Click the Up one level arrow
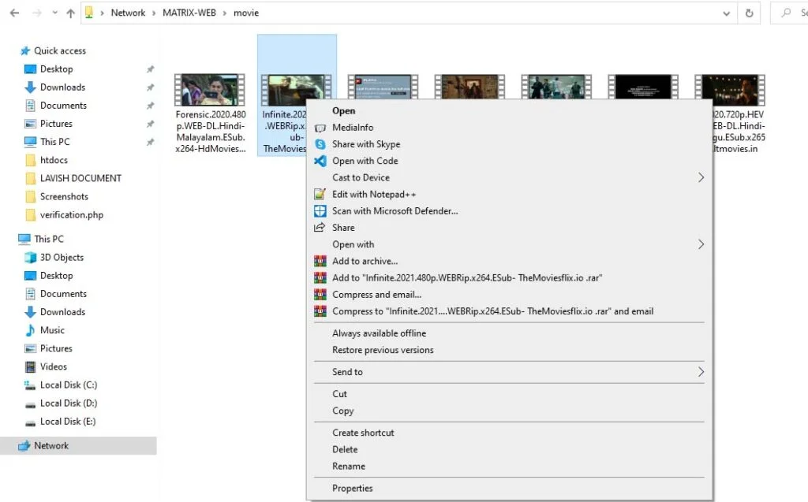808x502 pixels. coord(70,13)
